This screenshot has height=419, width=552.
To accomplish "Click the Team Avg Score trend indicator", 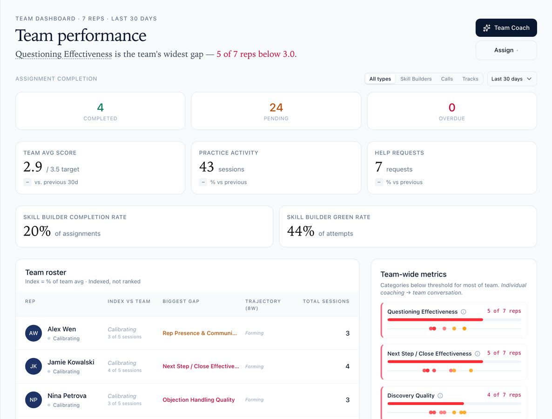I will (x=27, y=182).
